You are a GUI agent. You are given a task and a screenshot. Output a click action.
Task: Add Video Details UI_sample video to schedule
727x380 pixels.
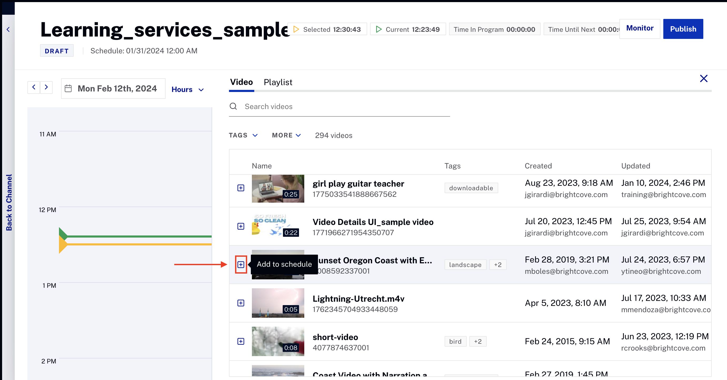click(x=241, y=226)
